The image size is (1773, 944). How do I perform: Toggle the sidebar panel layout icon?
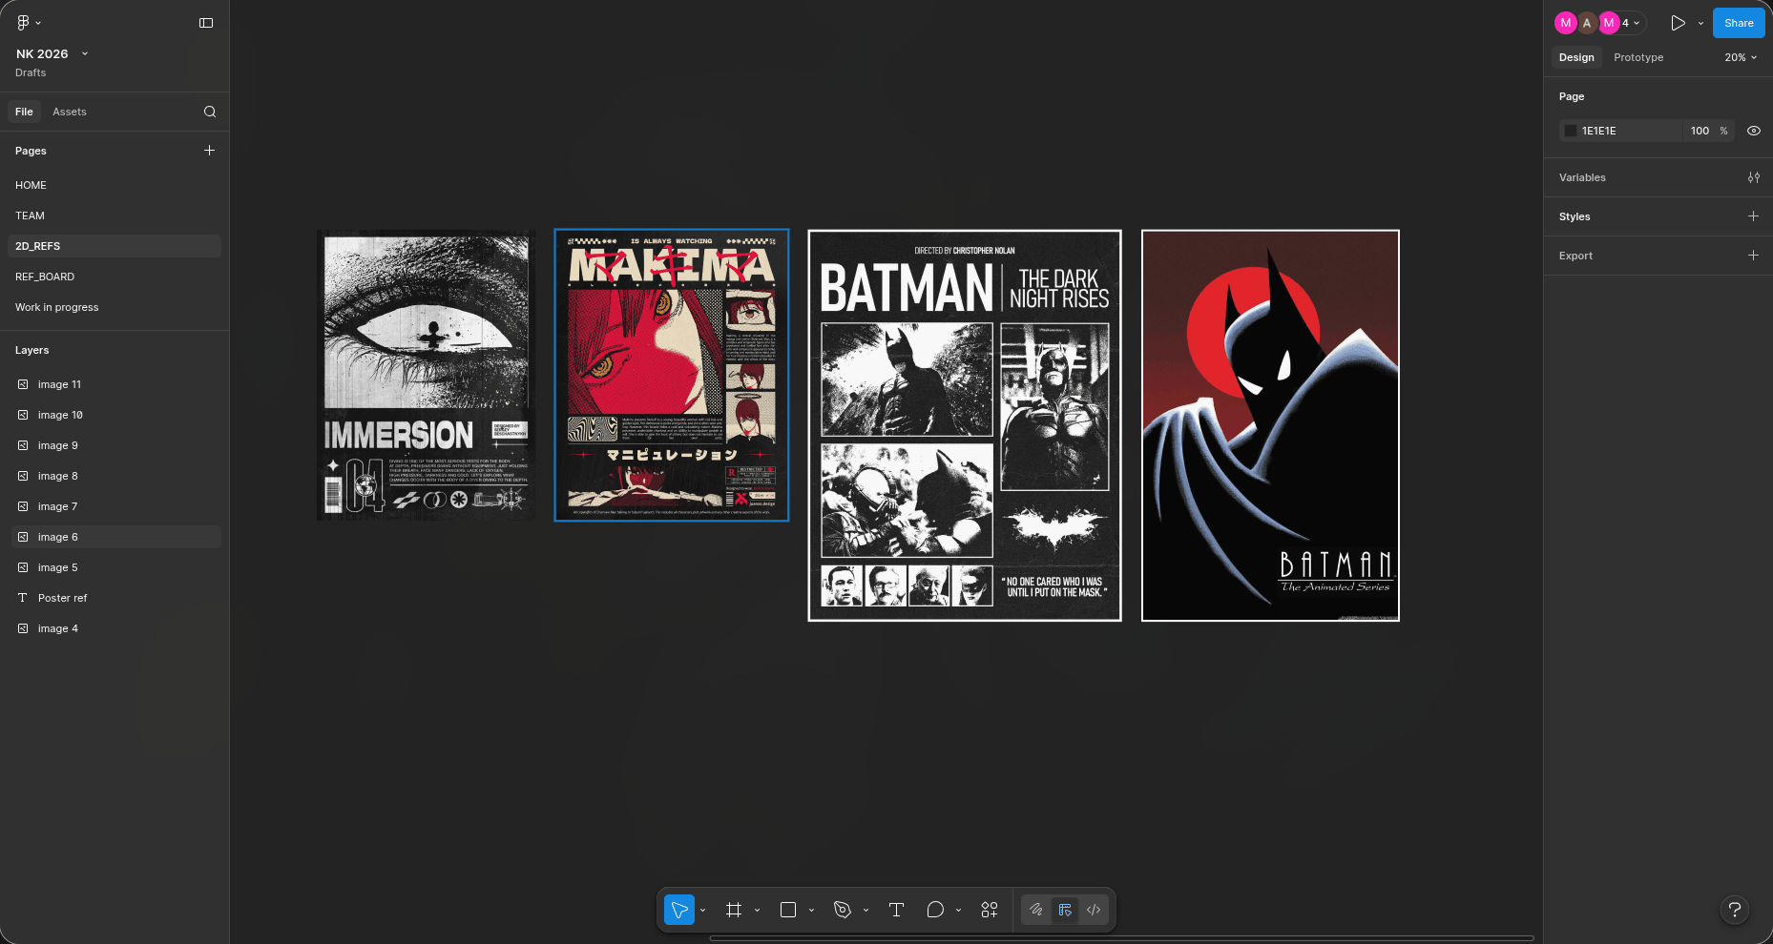coord(206,23)
